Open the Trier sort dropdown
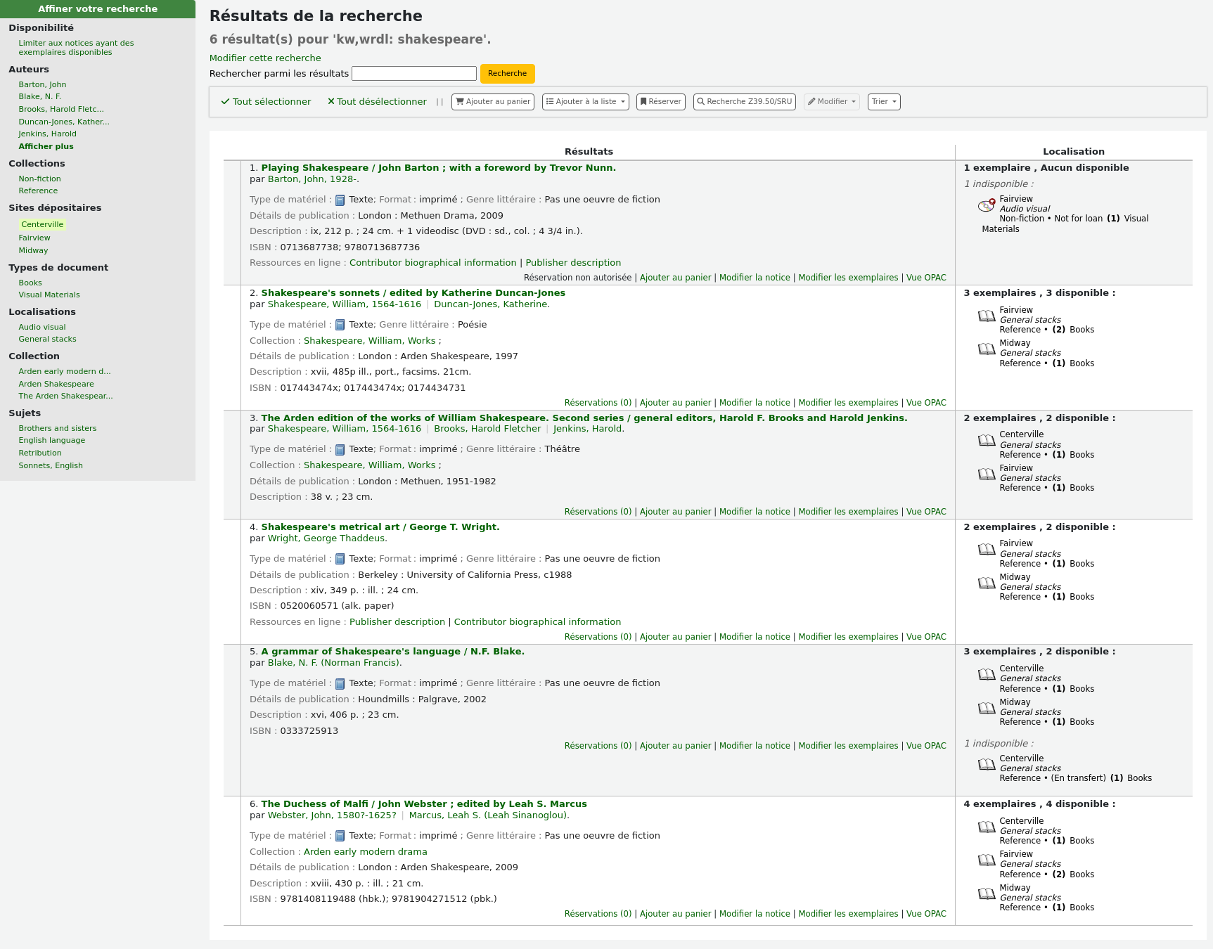 pos(884,102)
